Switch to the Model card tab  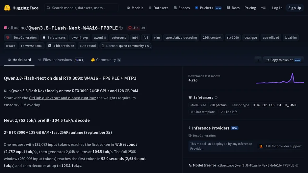point(19,60)
